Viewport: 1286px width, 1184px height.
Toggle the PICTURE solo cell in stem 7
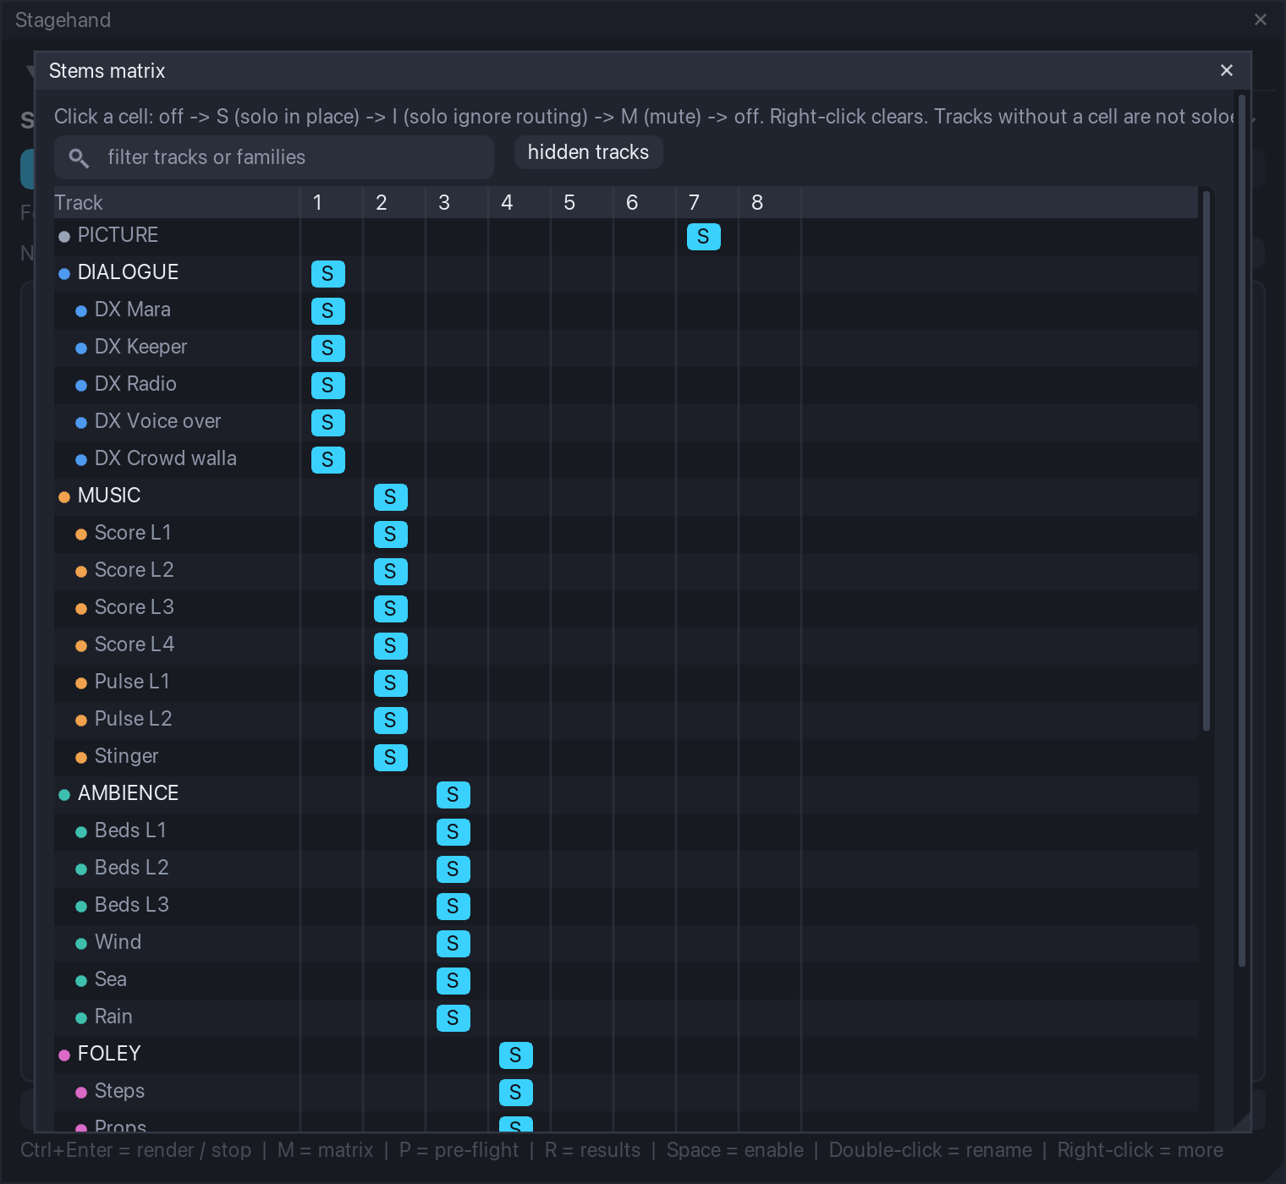[x=704, y=237]
